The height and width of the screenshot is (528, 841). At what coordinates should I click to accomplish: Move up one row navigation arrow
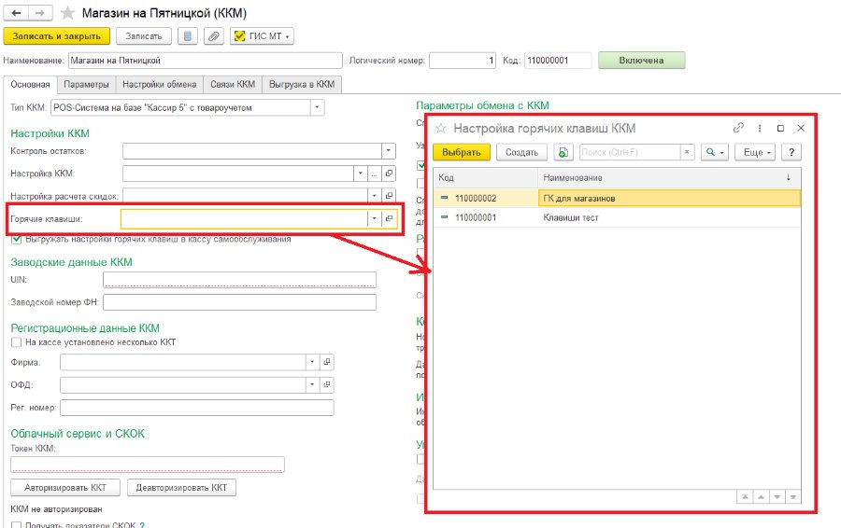point(761,497)
